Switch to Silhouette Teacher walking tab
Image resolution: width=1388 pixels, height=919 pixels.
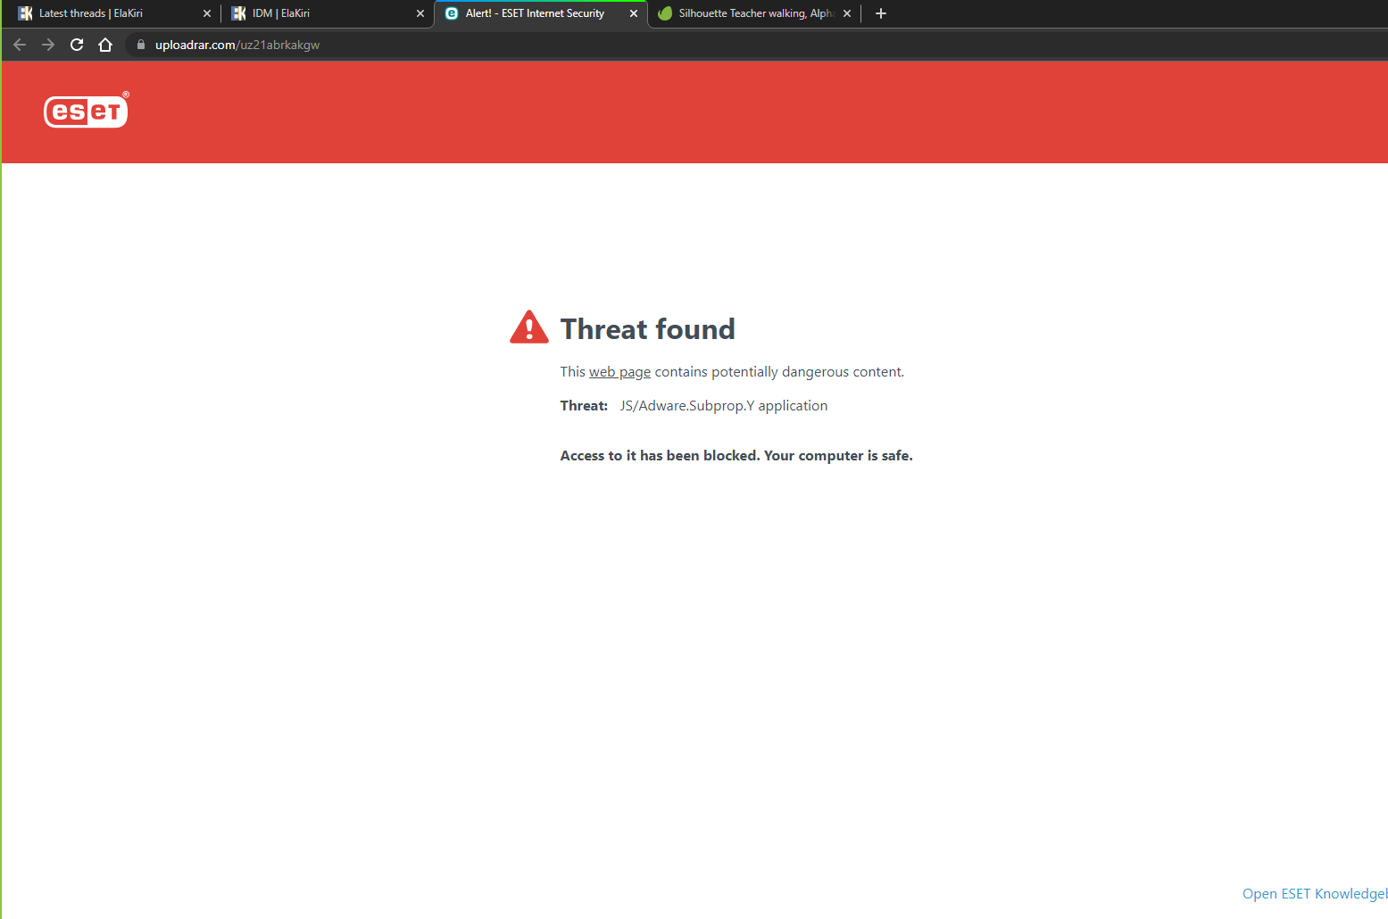(755, 13)
